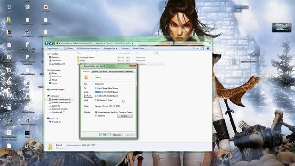Screen dimensions: 295x166
Task: Open the Freigeben für dropdown
Action: coord(111,48)
